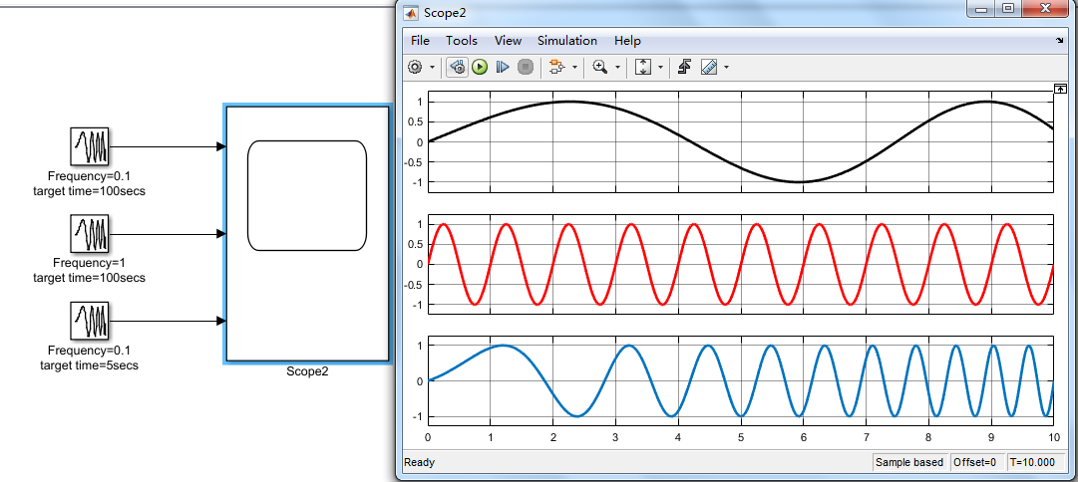Click the 'Offset=0' status entry
This screenshot has width=1078, height=482.
point(975,462)
